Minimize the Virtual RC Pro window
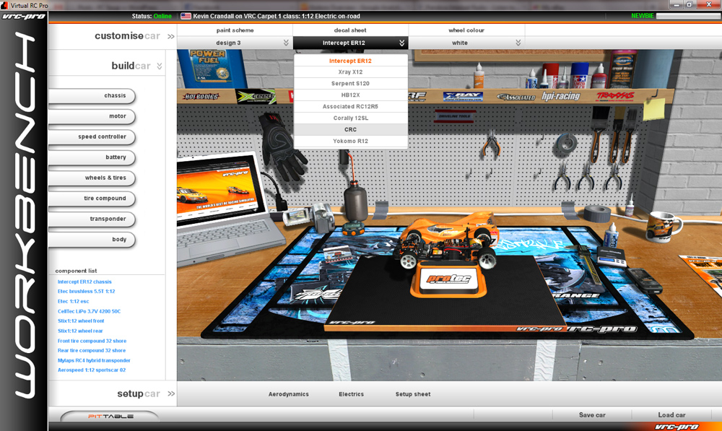 (677, 4)
